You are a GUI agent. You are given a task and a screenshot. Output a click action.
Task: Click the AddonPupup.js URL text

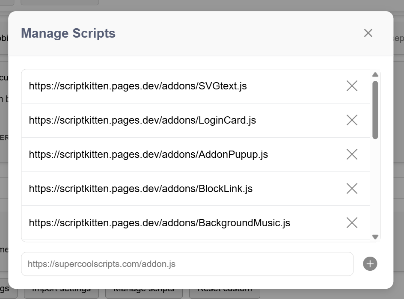(x=148, y=154)
